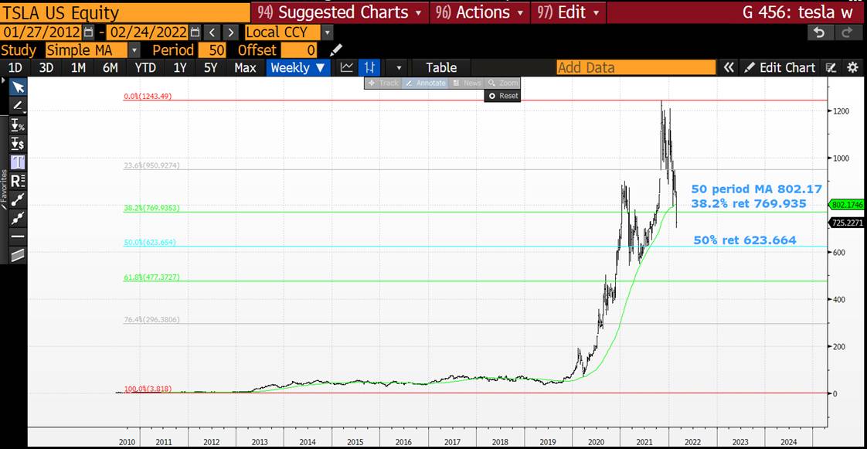This screenshot has height=449, width=867.
Task: Click the Period value field
Action: pos(212,50)
